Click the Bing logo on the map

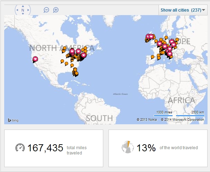[x=13, y=120]
